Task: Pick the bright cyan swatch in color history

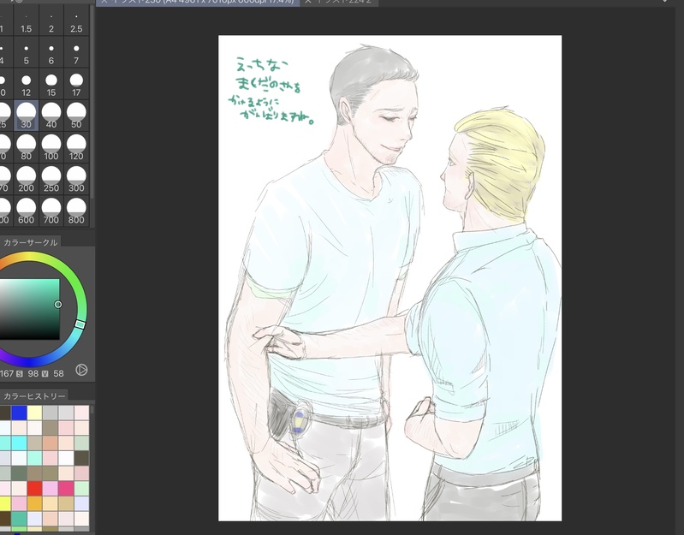Action: point(19,443)
